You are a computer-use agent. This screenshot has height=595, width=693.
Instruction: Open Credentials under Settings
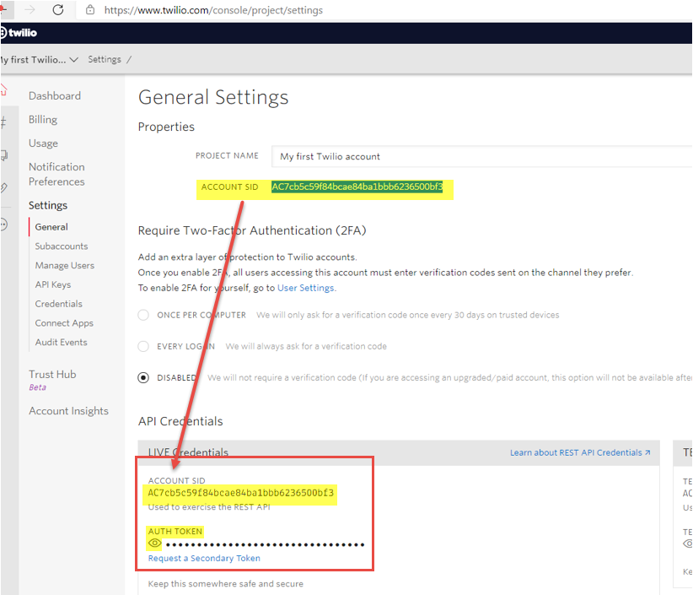[59, 304]
